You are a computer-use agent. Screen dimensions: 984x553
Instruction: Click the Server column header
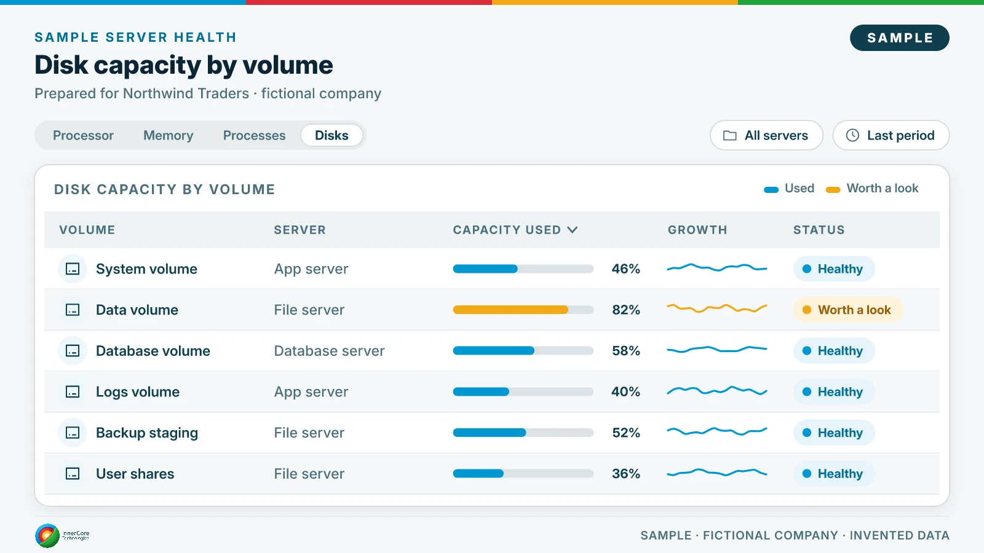300,230
